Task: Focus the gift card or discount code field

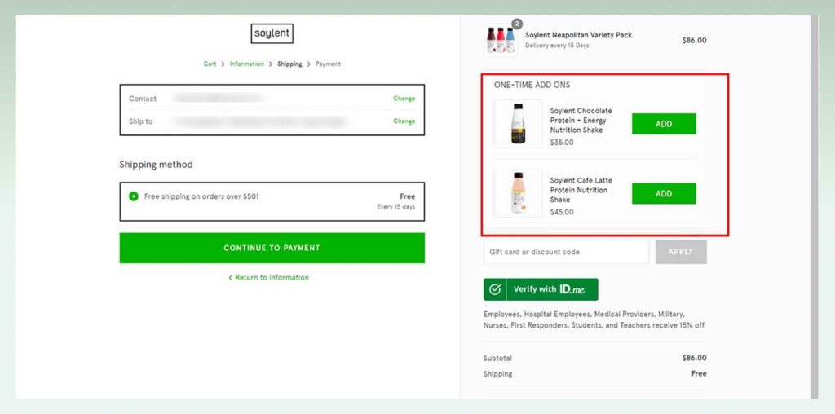Action: click(x=566, y=252)
